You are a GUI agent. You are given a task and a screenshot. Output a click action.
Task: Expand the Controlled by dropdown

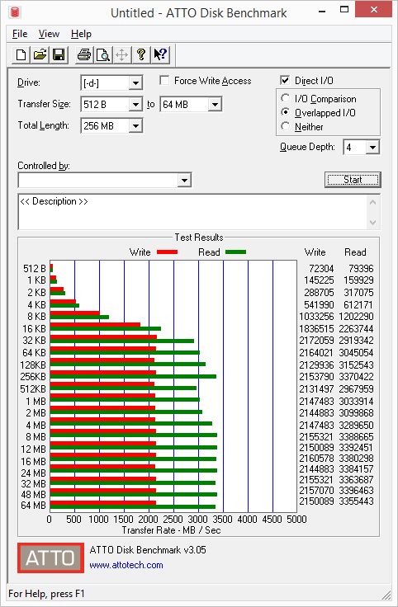tap(184, 181)
